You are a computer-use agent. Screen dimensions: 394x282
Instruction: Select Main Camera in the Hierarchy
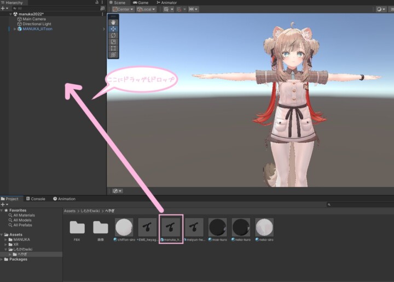34,19
